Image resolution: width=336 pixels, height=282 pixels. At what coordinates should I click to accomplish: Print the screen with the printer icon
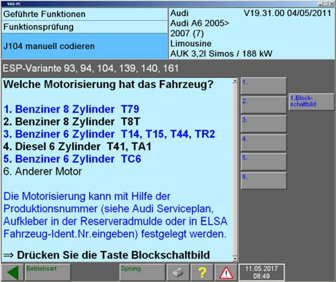pos(178,273)
